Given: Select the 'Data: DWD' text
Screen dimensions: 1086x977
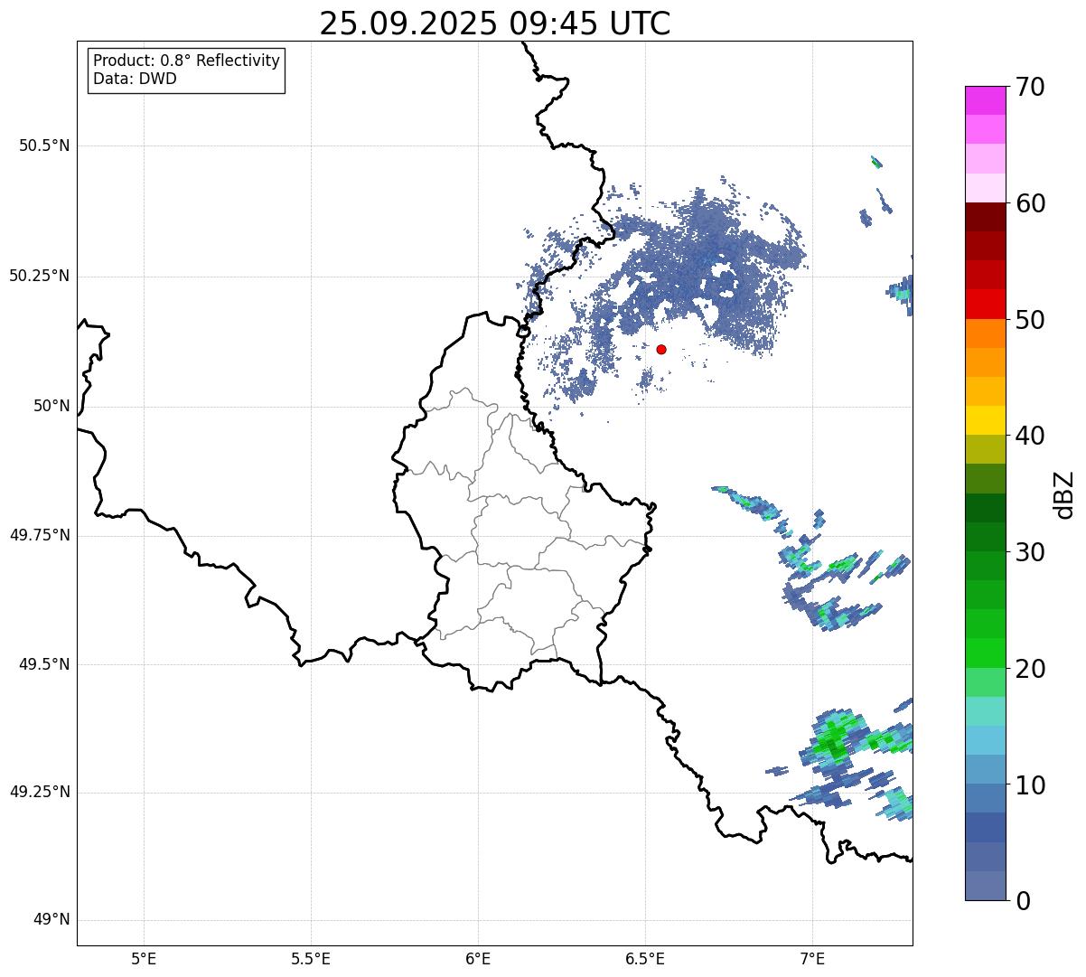Looking at the screenshot, I should click(x=135, y=79).
